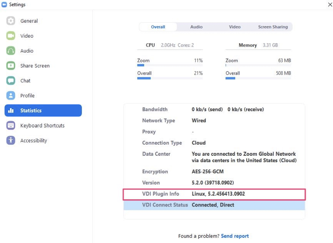Click the "AES-256-GCM" encryption value
Viewport: 333px width, 243px height.
pos(208,171)
